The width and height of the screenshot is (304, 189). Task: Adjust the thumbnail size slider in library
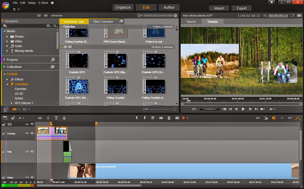147,109
